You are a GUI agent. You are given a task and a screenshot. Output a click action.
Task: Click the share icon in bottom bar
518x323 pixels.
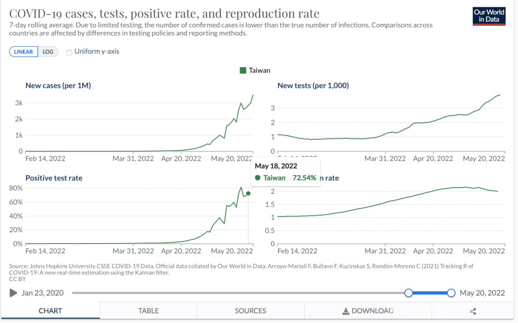(473, 311)
